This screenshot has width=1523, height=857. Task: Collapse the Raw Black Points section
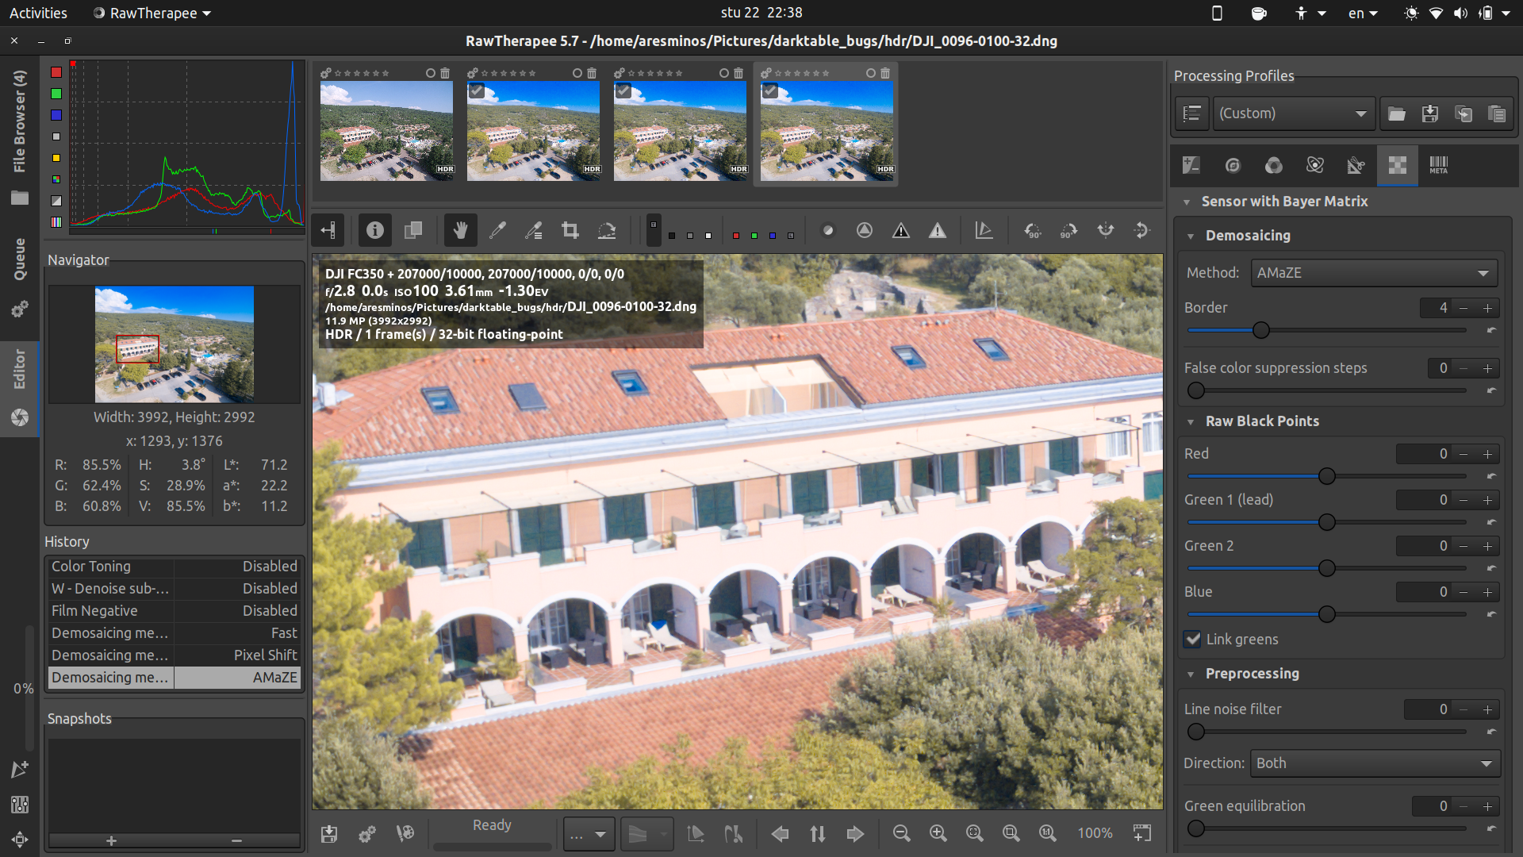[1190, 421]
